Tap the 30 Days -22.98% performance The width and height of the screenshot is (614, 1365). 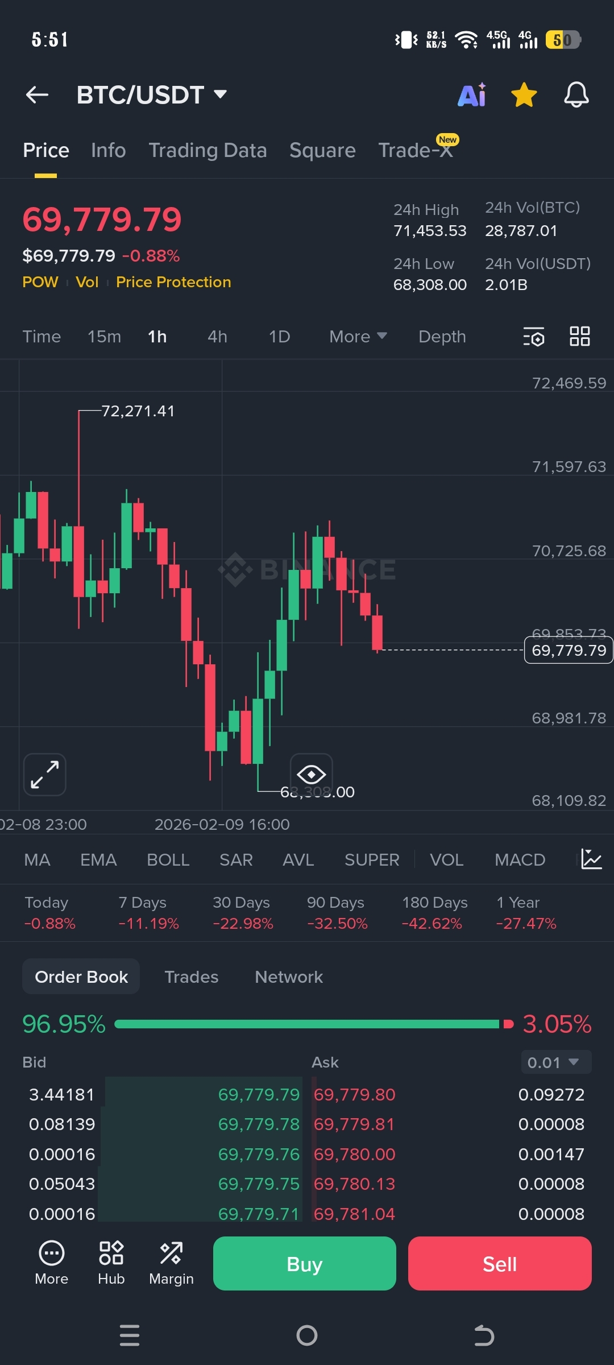[243, 913]
